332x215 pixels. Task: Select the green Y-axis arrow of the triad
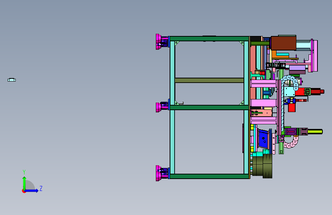click(25, 183)
